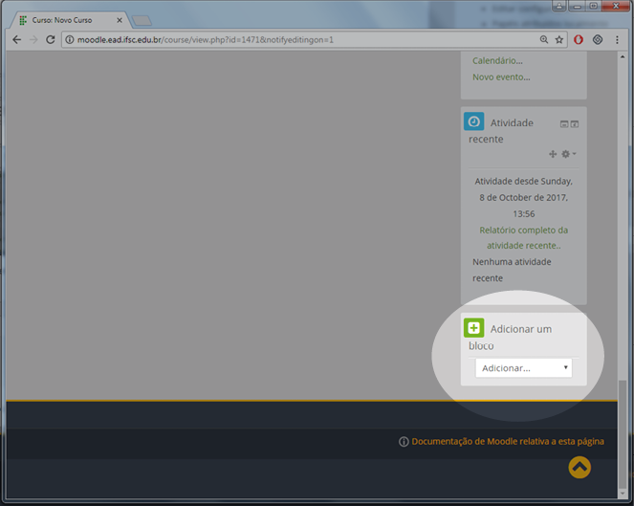
Task: Open Relatório completo da atividade recente link
Action: (523, 237)
